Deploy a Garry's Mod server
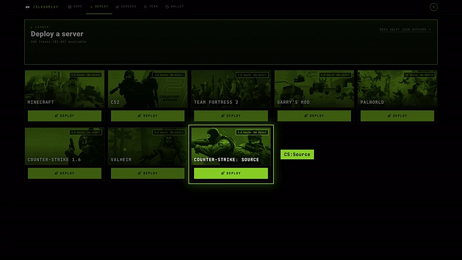 tap(314, 116)
